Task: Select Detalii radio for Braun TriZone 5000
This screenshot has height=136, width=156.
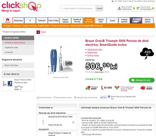Action: (x=21, y=89)
